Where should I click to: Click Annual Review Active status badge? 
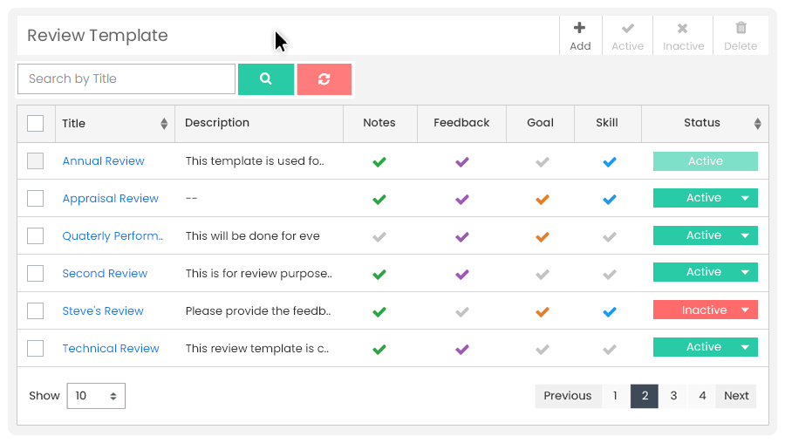tap(705, 161)
